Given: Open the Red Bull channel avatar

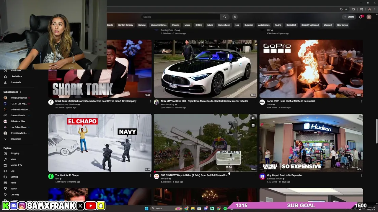Looking at the screenshot, I should click(157, 176).
